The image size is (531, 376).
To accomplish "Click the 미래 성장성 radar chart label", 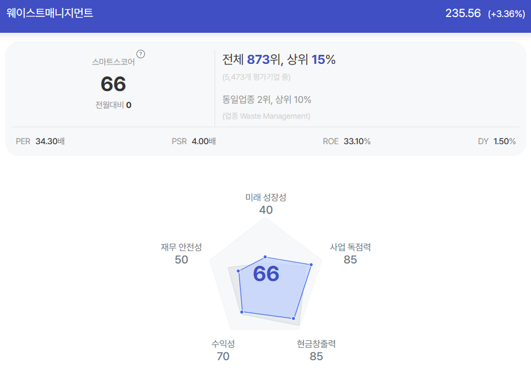I will click(266, 197).
